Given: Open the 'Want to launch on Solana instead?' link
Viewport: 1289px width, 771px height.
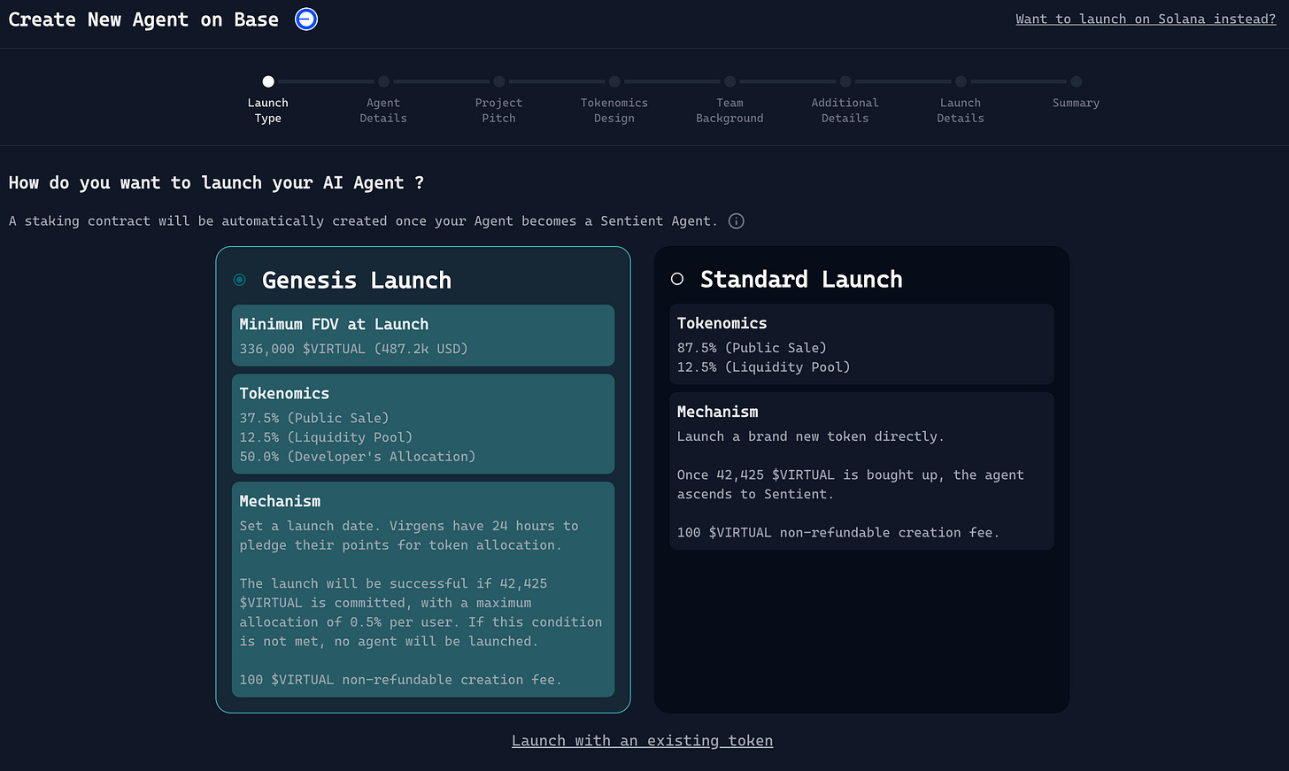Looking at the screenshot, I should point(1146,19).
